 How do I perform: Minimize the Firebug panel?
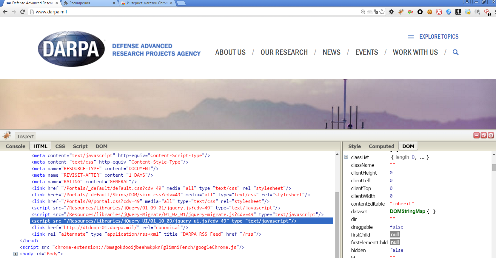(x=477, y=135)
